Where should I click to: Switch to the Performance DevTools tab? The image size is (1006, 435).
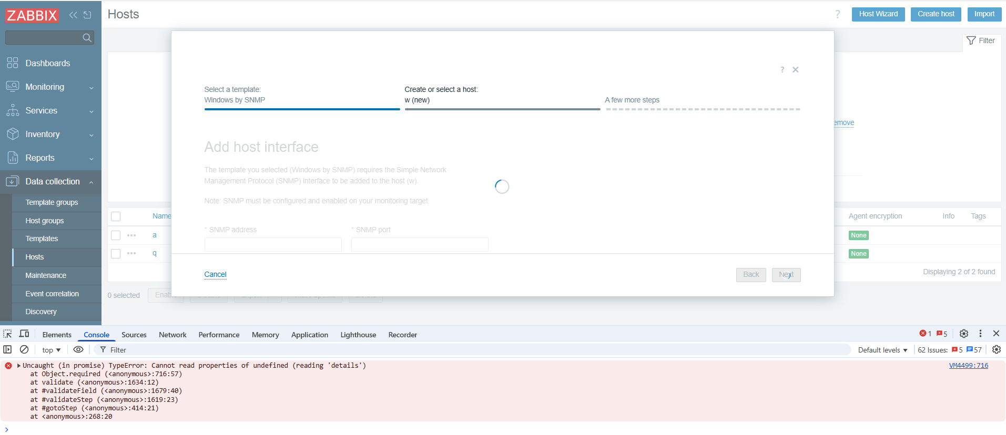[x=219, y=335]
